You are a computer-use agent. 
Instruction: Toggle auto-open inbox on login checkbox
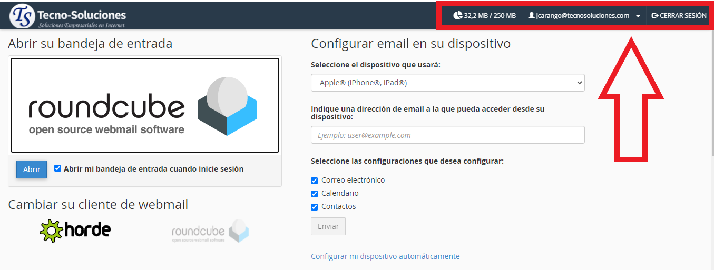58,168
